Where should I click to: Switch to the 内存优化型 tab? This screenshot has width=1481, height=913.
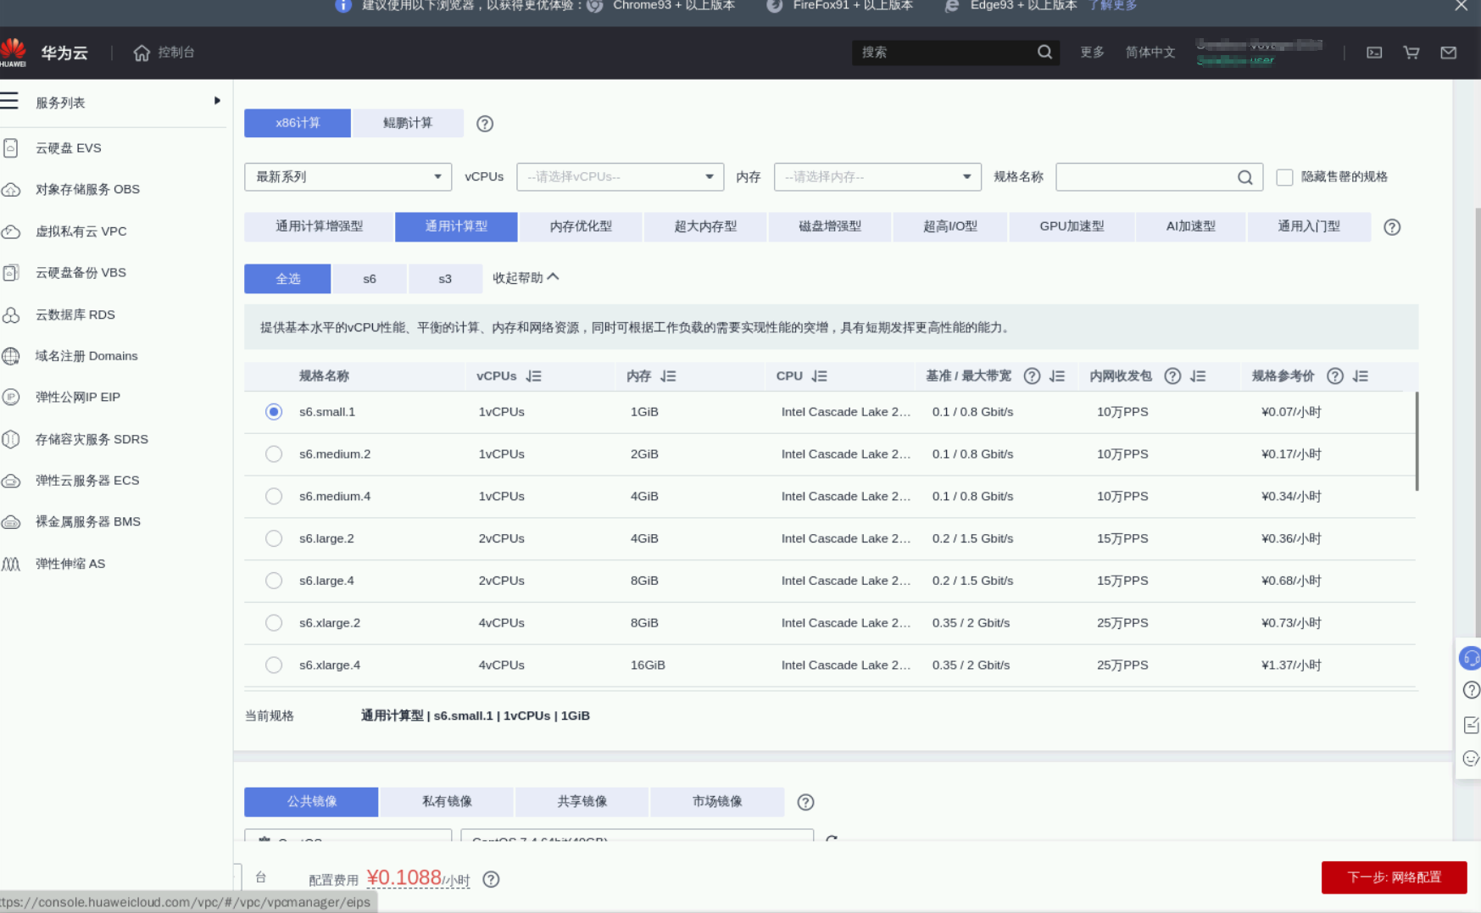point(581,226)
